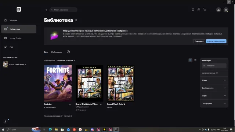
Task: Switch to Epic Games Launcher taskbar icon
Action: coord(116,129)
